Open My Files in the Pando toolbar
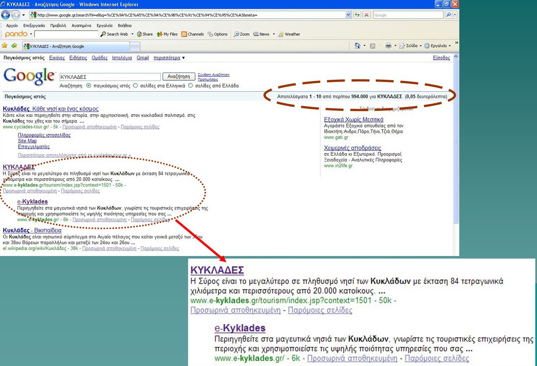 tap(167, 34)
